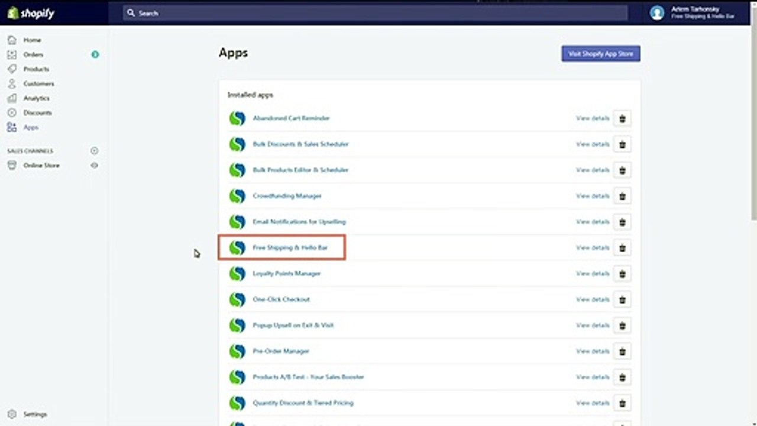Open Products A/B Test app link
Screen dimensions: 757x426
click(309, 377)
